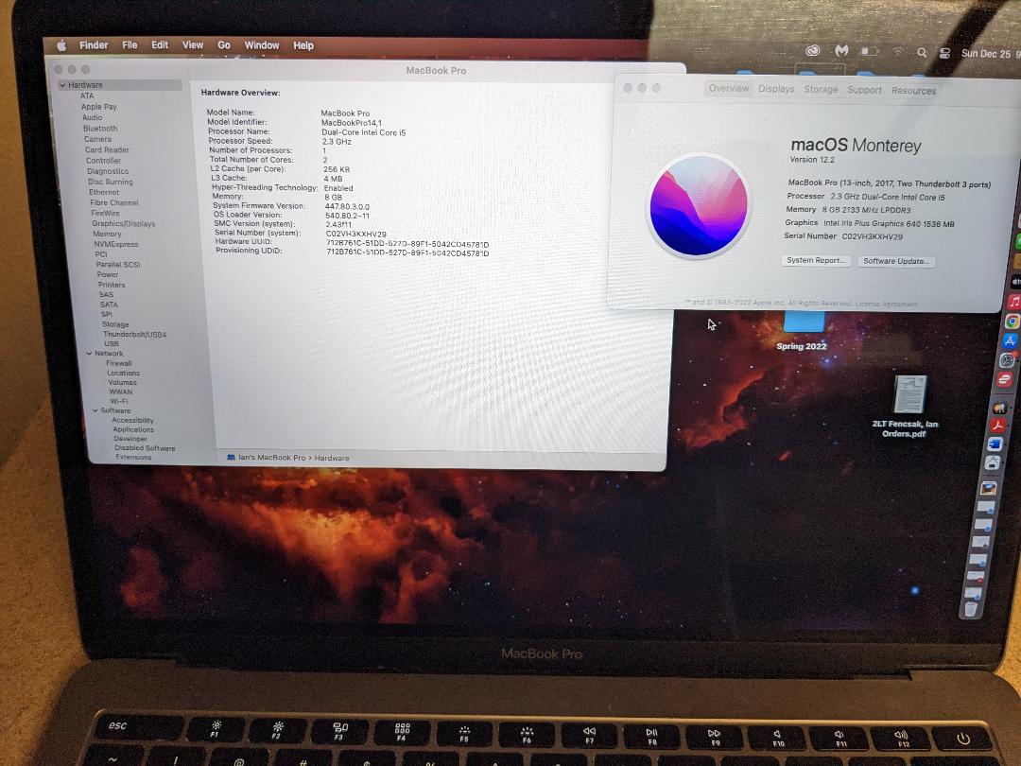Select Storage in the hardware sidebar
The height and width of the screenshot is (766, 1021).
115,324
